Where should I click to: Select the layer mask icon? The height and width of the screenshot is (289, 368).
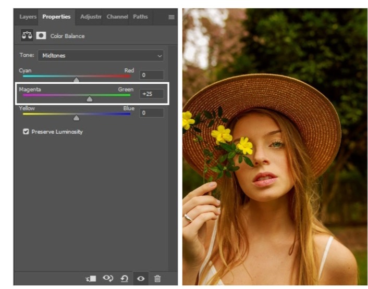(x=41, y=36)
